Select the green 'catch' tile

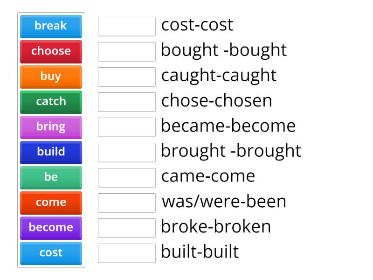[51, 102]
